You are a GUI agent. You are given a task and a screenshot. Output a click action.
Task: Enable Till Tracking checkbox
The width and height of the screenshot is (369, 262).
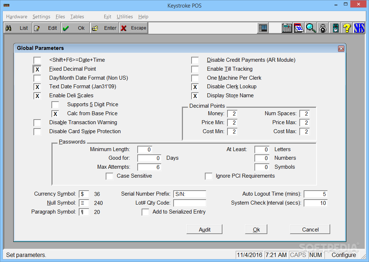click(x=195, y=69)
